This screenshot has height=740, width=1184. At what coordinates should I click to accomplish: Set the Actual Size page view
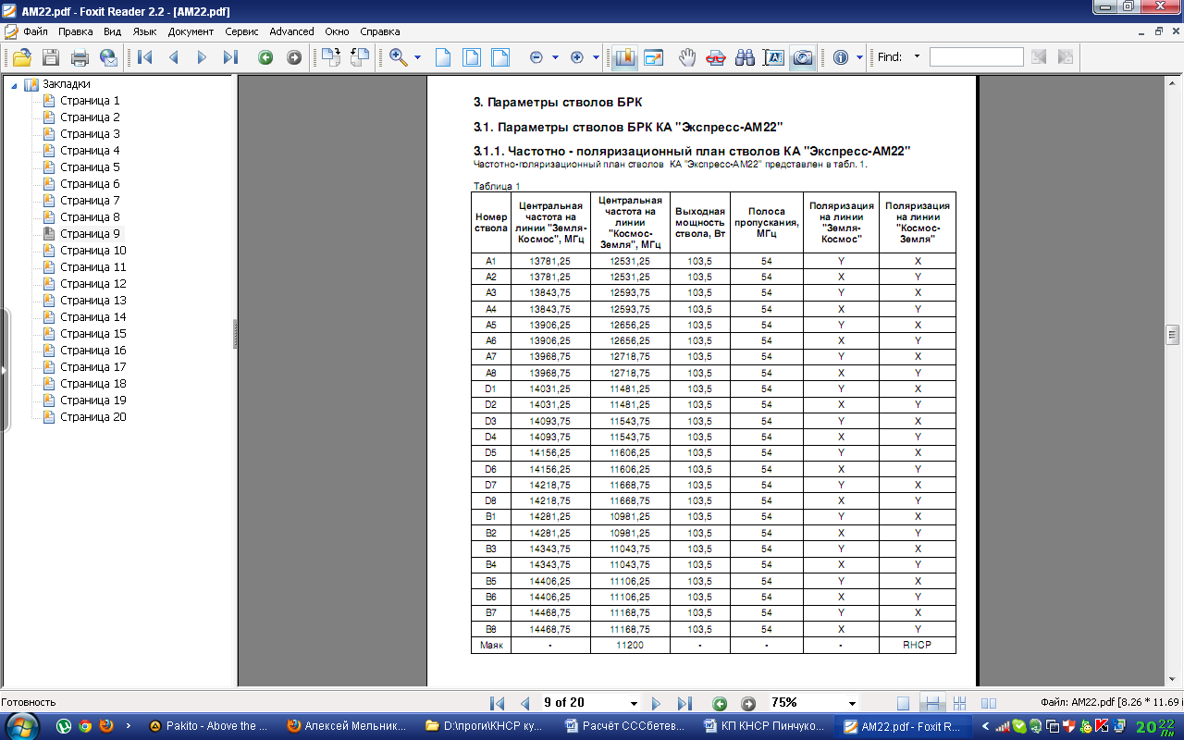(x=443, y=57)
